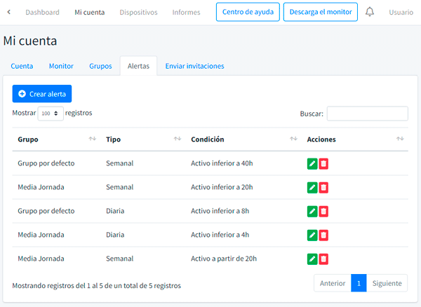Viewport: 421px width, 307px height.
Task: Sort the table by Grupo column
Action: point(92,139)
